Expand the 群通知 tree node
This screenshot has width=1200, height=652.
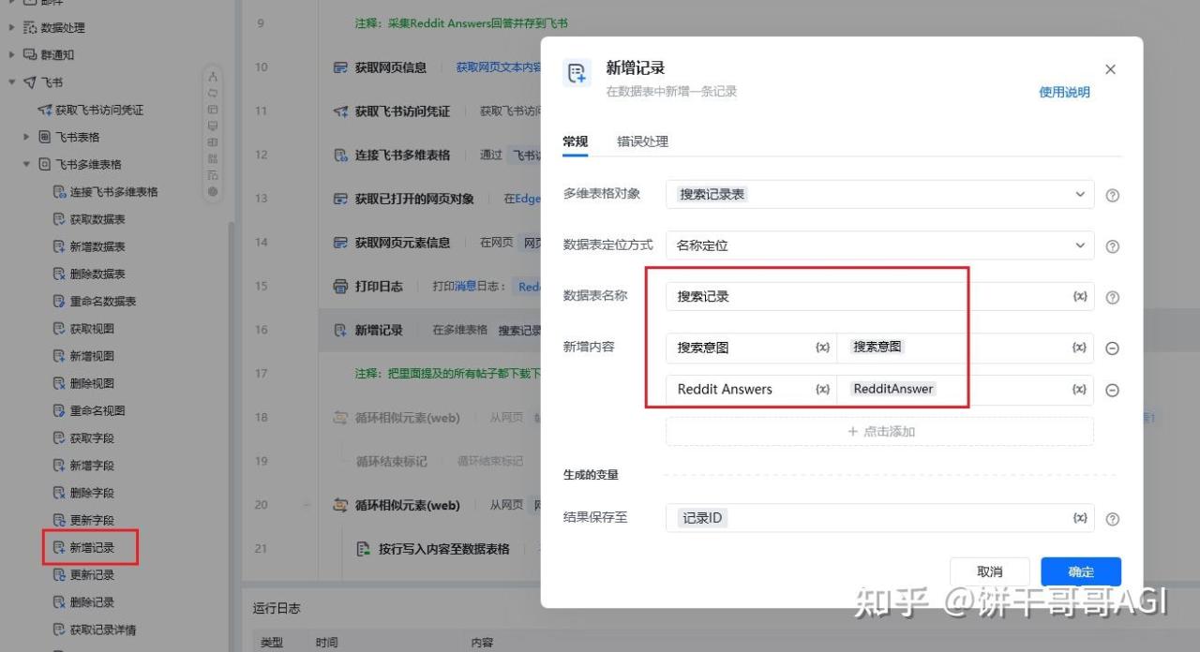tap(11, 55)
